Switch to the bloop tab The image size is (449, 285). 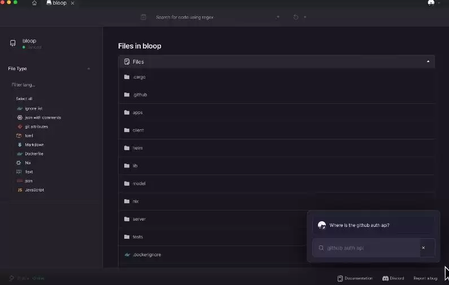tap(56, 3)
